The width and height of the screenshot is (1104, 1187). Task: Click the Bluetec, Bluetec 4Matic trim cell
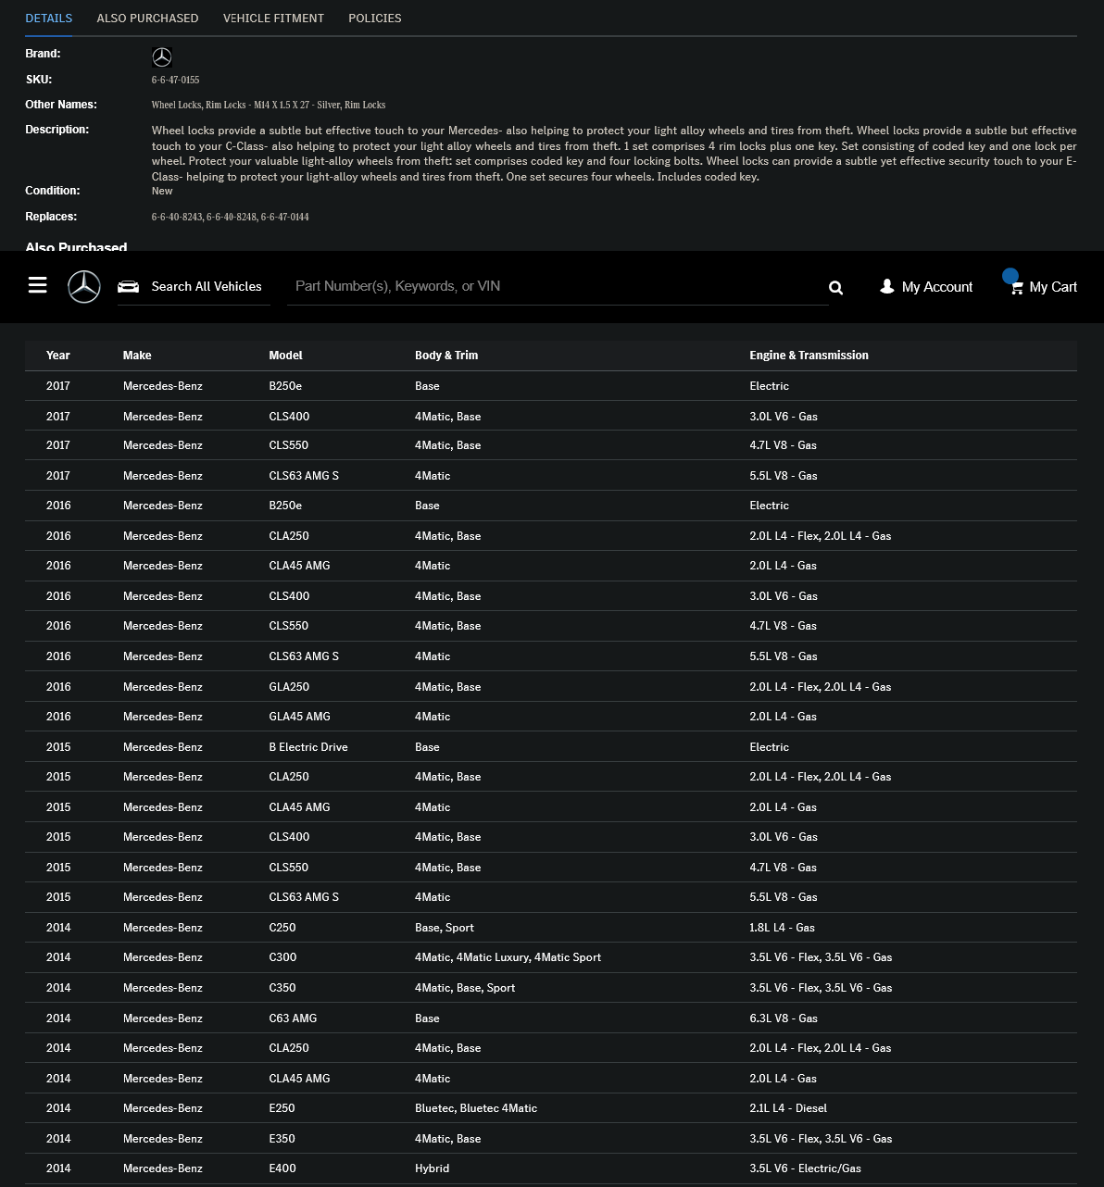coord(476,1108)
